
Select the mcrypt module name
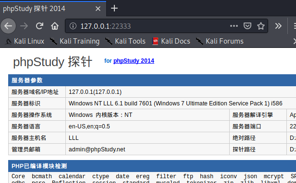(273, 176)
